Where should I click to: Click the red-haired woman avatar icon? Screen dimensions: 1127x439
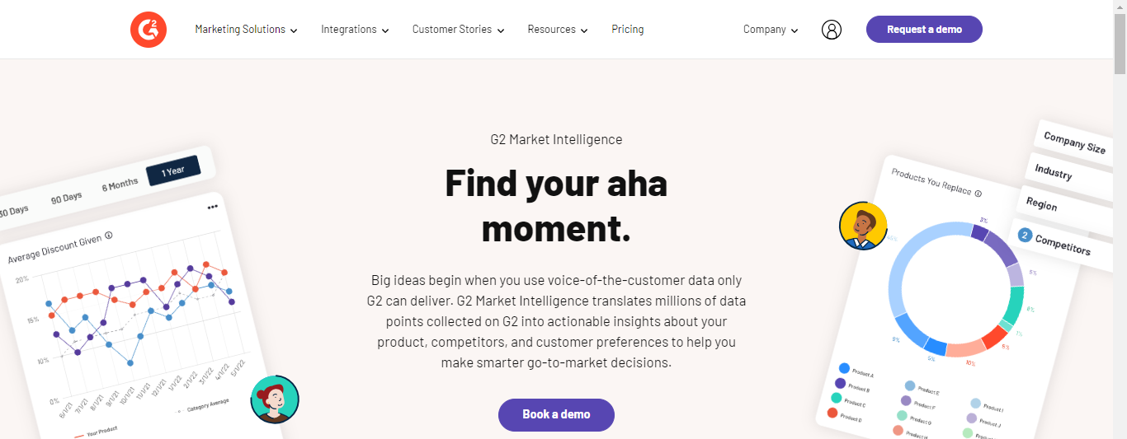coord(275,399)
